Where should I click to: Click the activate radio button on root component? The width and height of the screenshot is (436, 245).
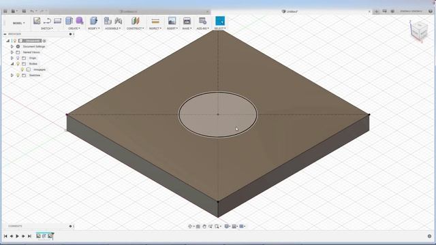(44, 41)
